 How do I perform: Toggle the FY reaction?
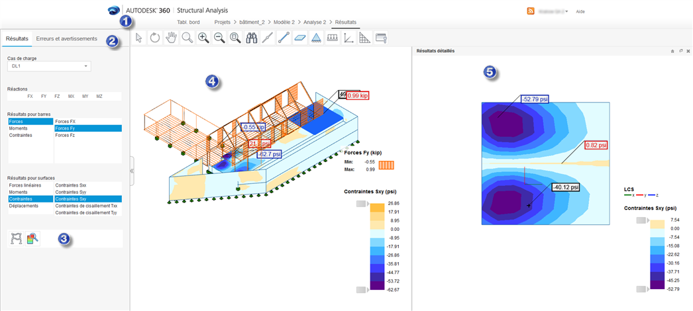coord(43,96)
